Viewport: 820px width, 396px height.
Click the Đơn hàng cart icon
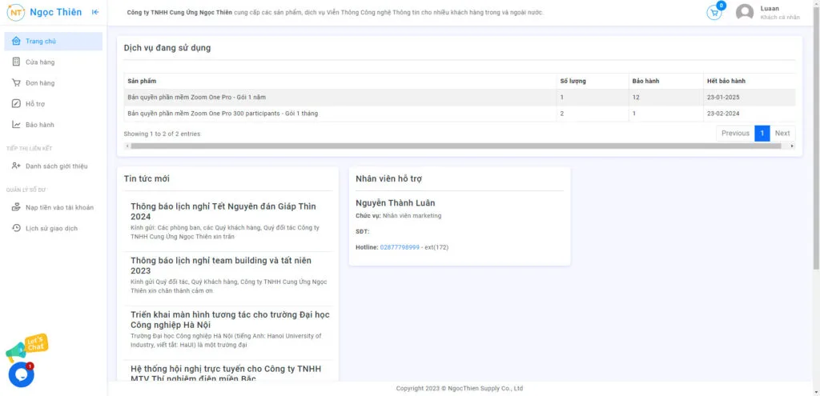click(16, 83)
